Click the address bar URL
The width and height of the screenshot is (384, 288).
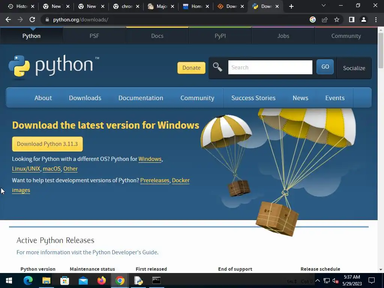pos(81,19)
